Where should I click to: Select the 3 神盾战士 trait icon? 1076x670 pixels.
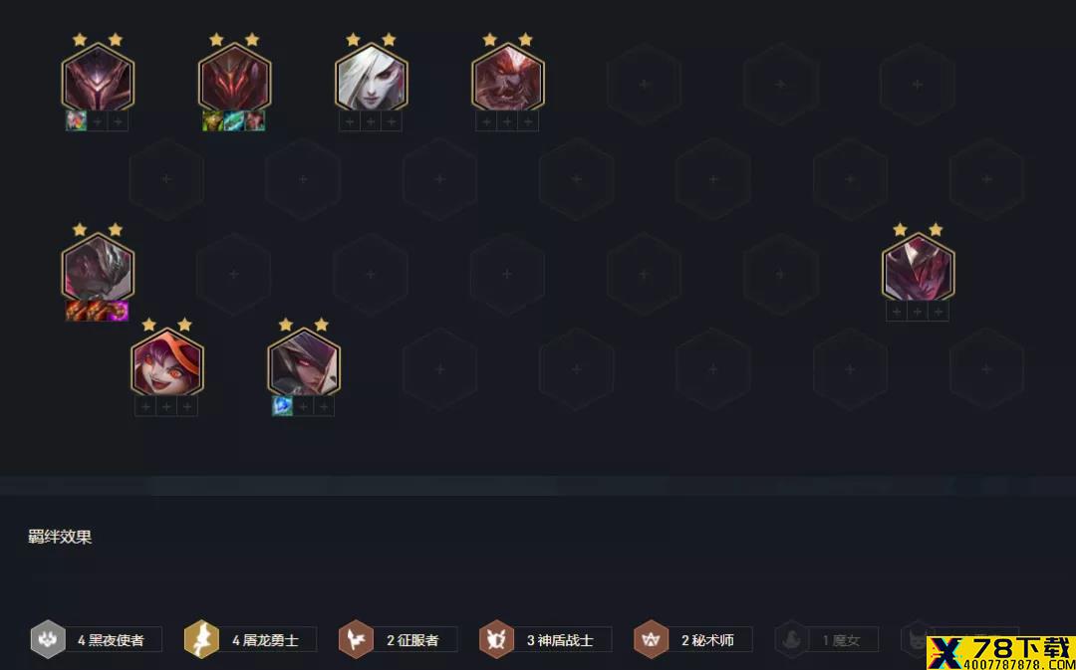pyautogui.click(x=496, y=639)
